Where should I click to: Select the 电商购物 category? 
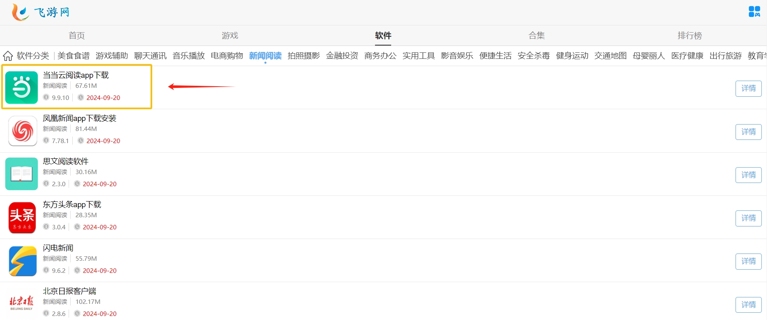pyautogui.click(x=227, y=56)
